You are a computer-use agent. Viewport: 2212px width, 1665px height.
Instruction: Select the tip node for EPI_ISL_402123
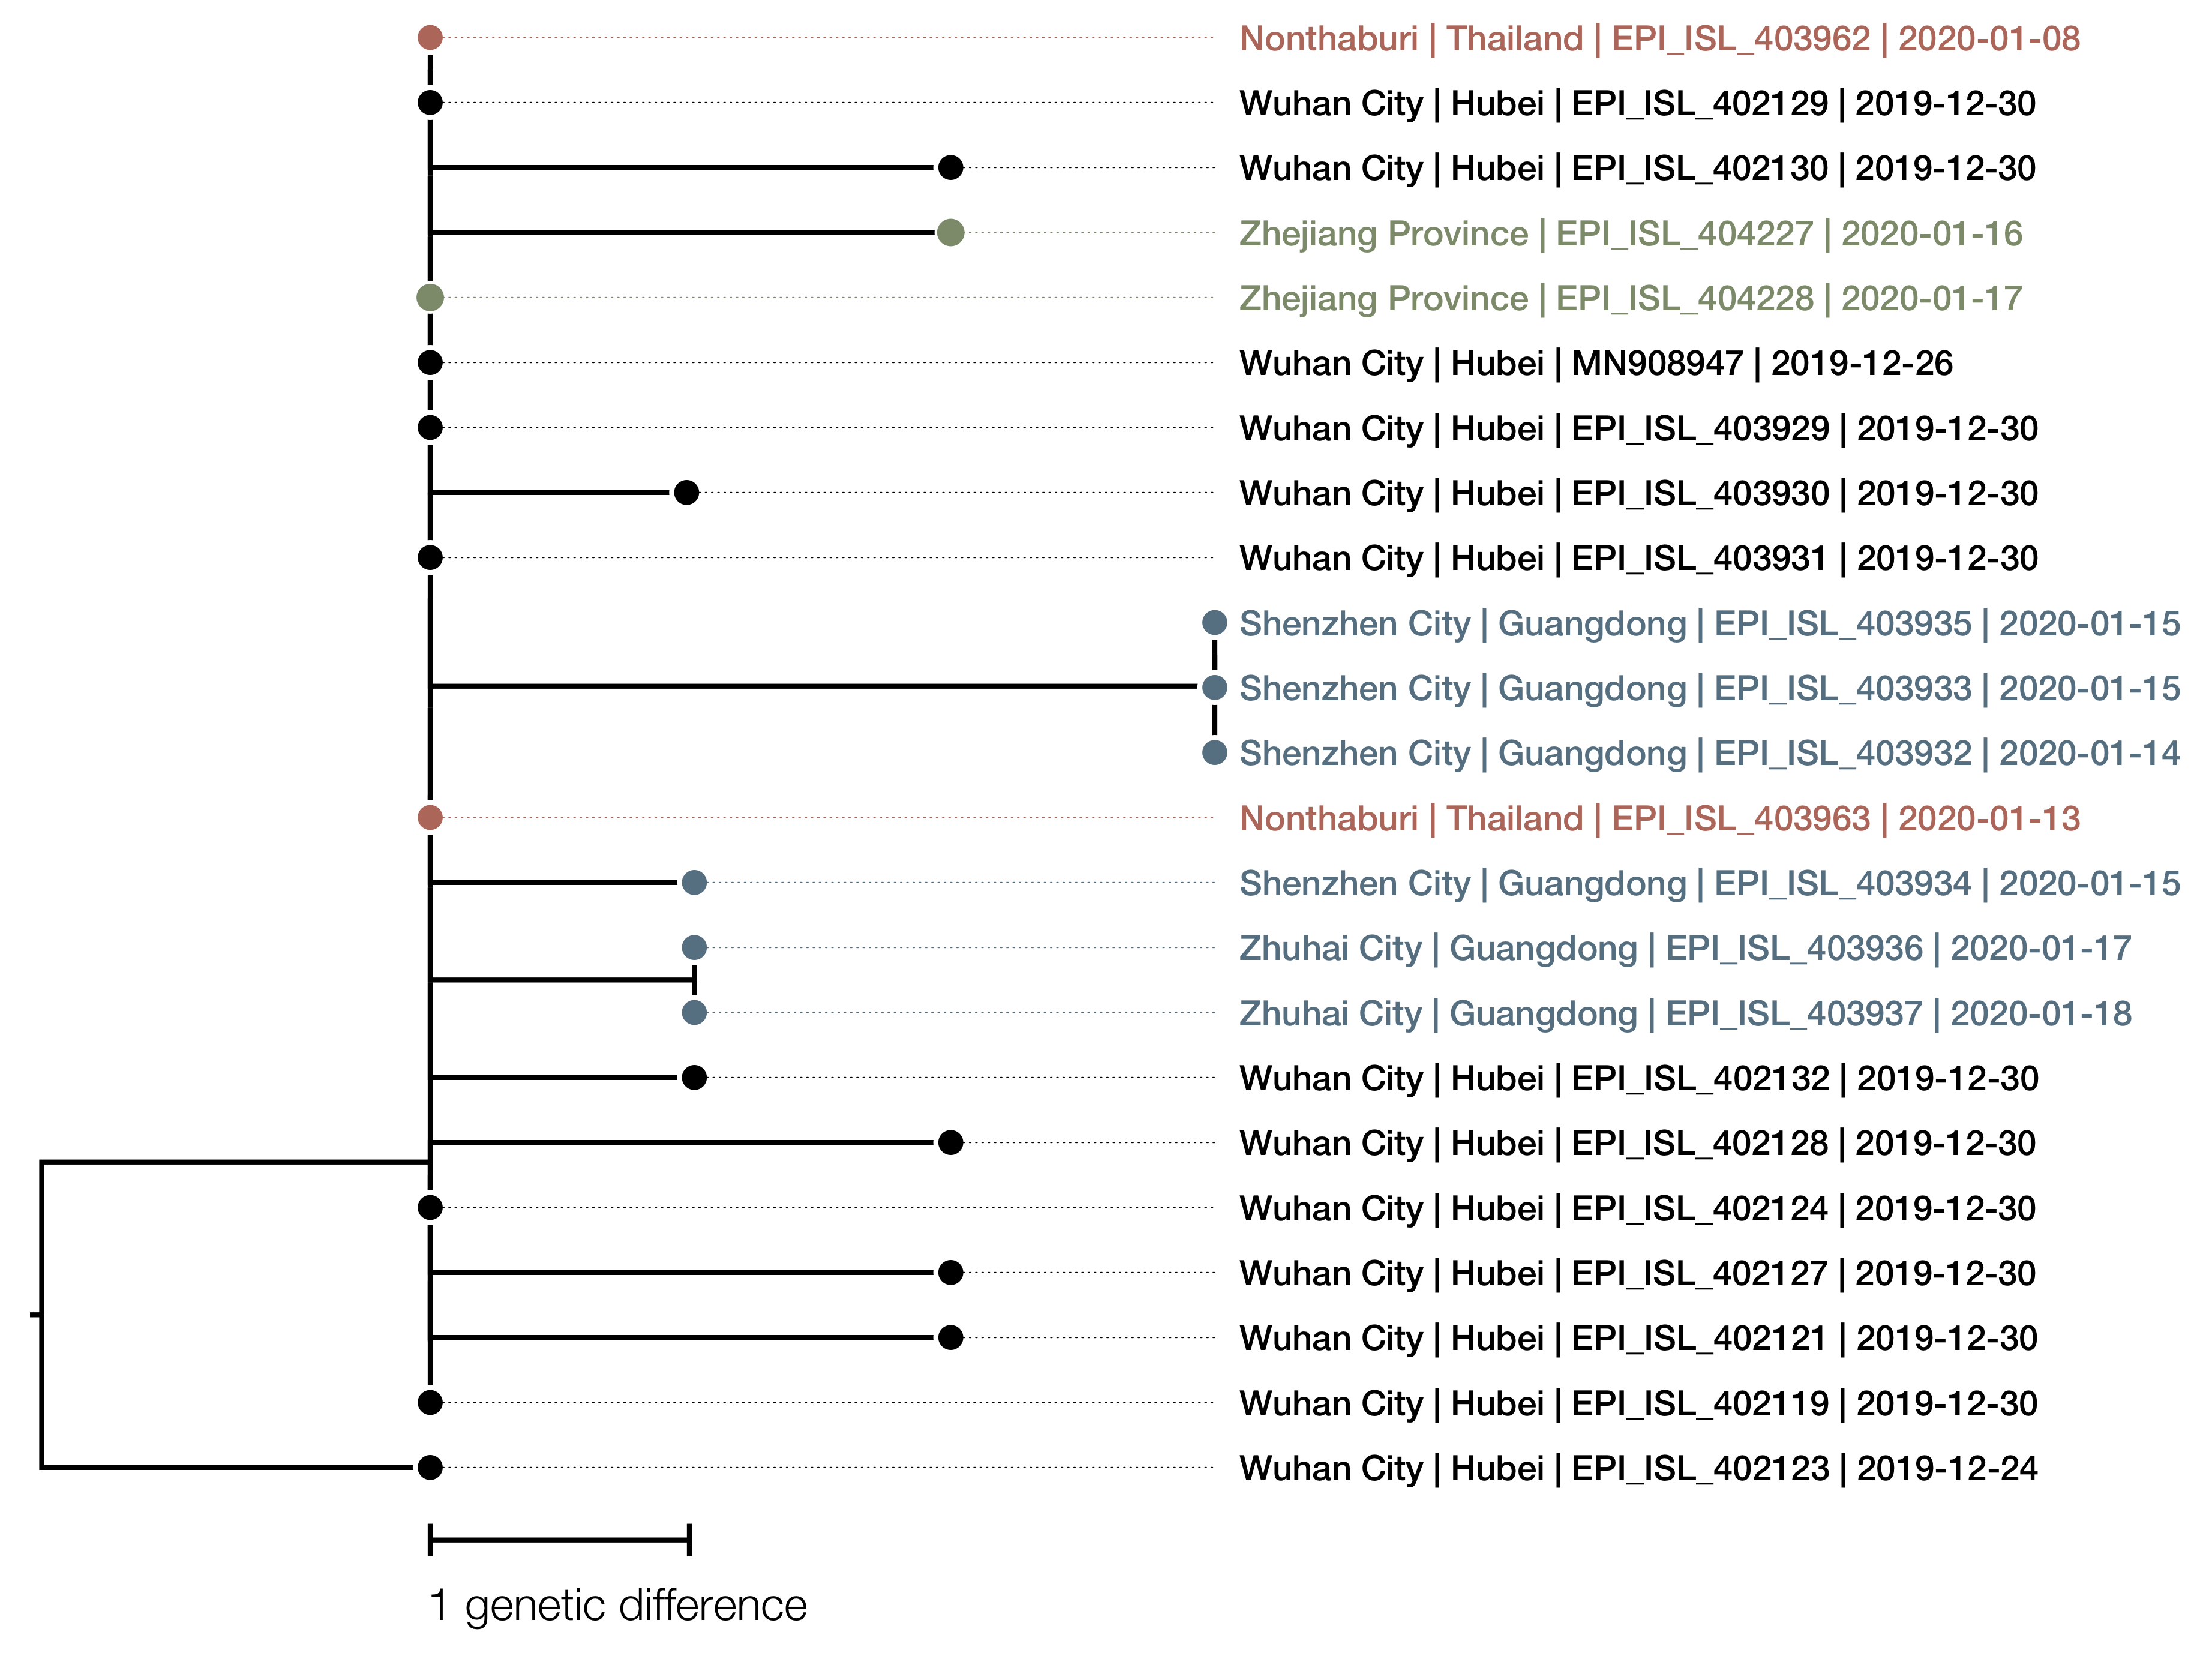430,1467
